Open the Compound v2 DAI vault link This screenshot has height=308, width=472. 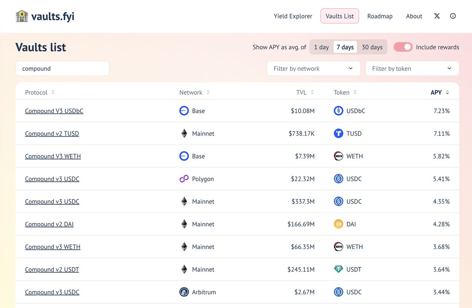(49, 224)
